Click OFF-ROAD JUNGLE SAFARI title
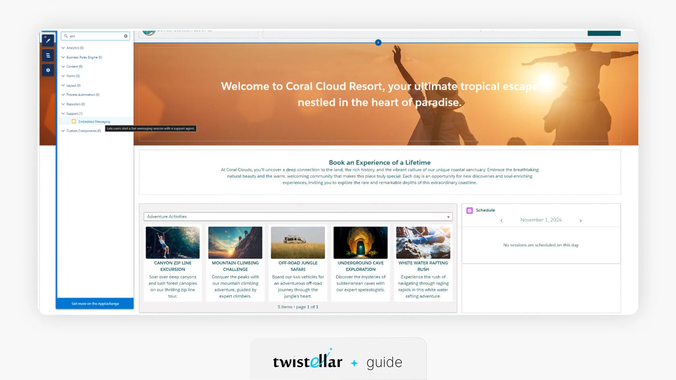Screen dimensions: 676x380 pos(298,266)
